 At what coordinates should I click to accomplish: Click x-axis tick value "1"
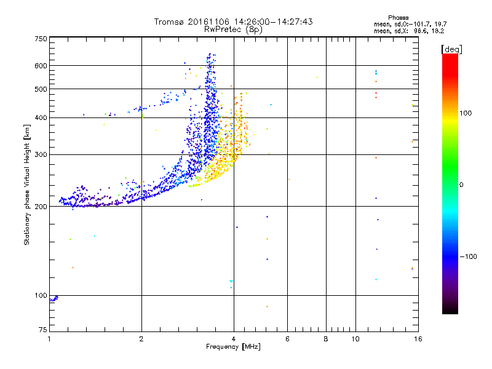[x=49, y=339]
